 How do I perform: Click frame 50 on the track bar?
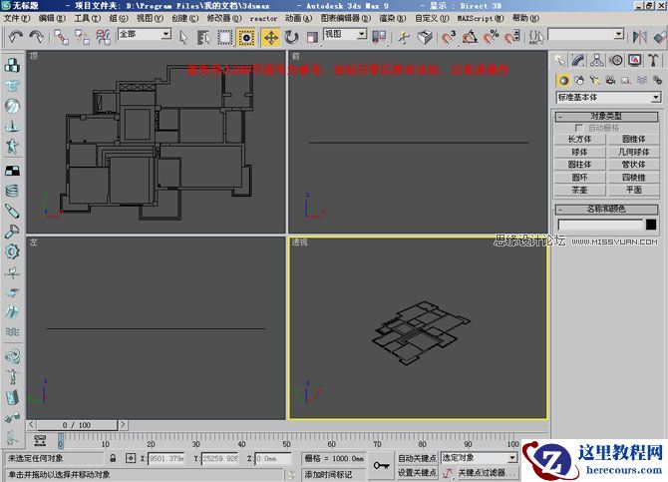point(287,441)
